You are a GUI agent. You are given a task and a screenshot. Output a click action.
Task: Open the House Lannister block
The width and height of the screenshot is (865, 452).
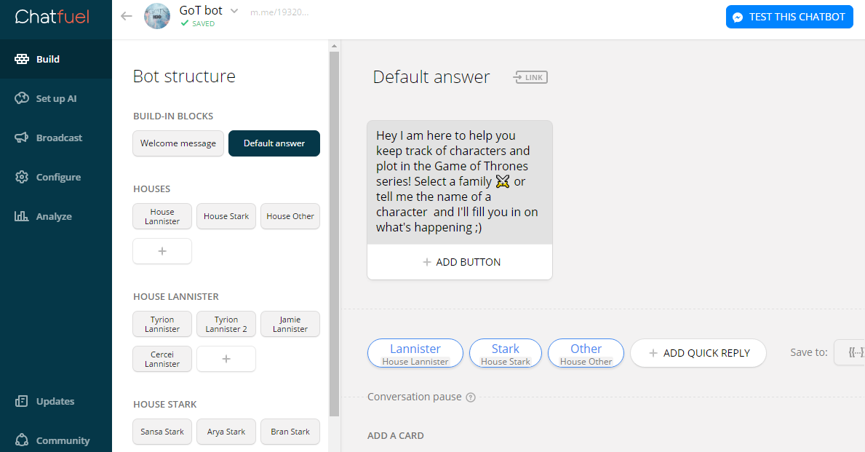162,216
